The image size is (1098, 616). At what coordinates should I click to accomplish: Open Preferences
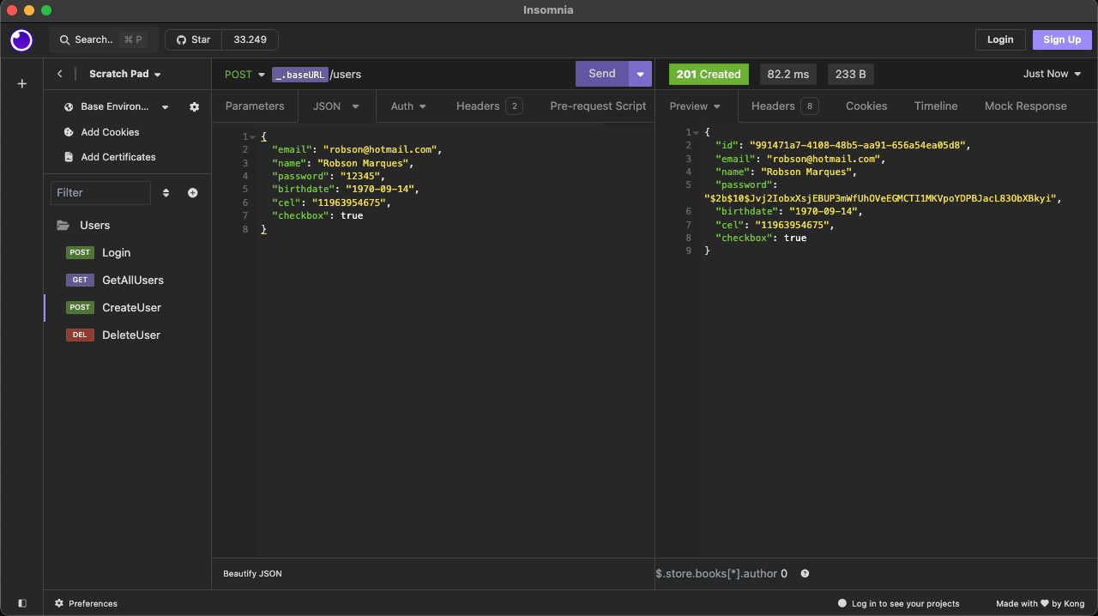point(86,603)
